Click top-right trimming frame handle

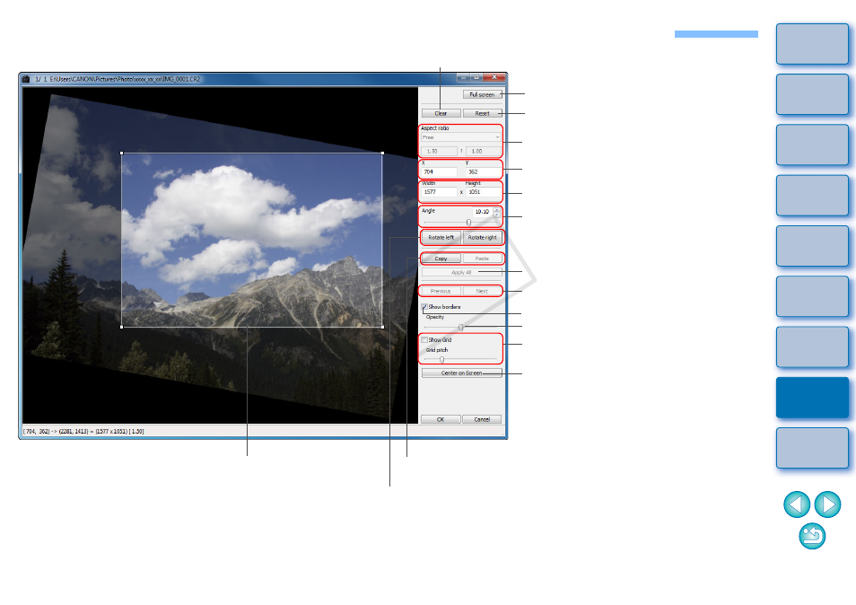[382, 153]
